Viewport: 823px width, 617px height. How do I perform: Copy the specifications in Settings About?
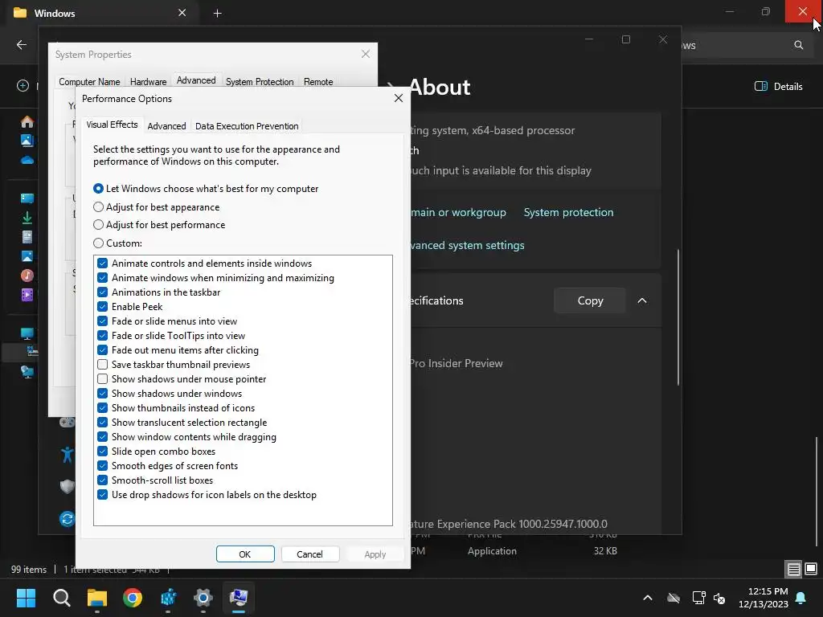pyautogui.click(x=590, y=300)
